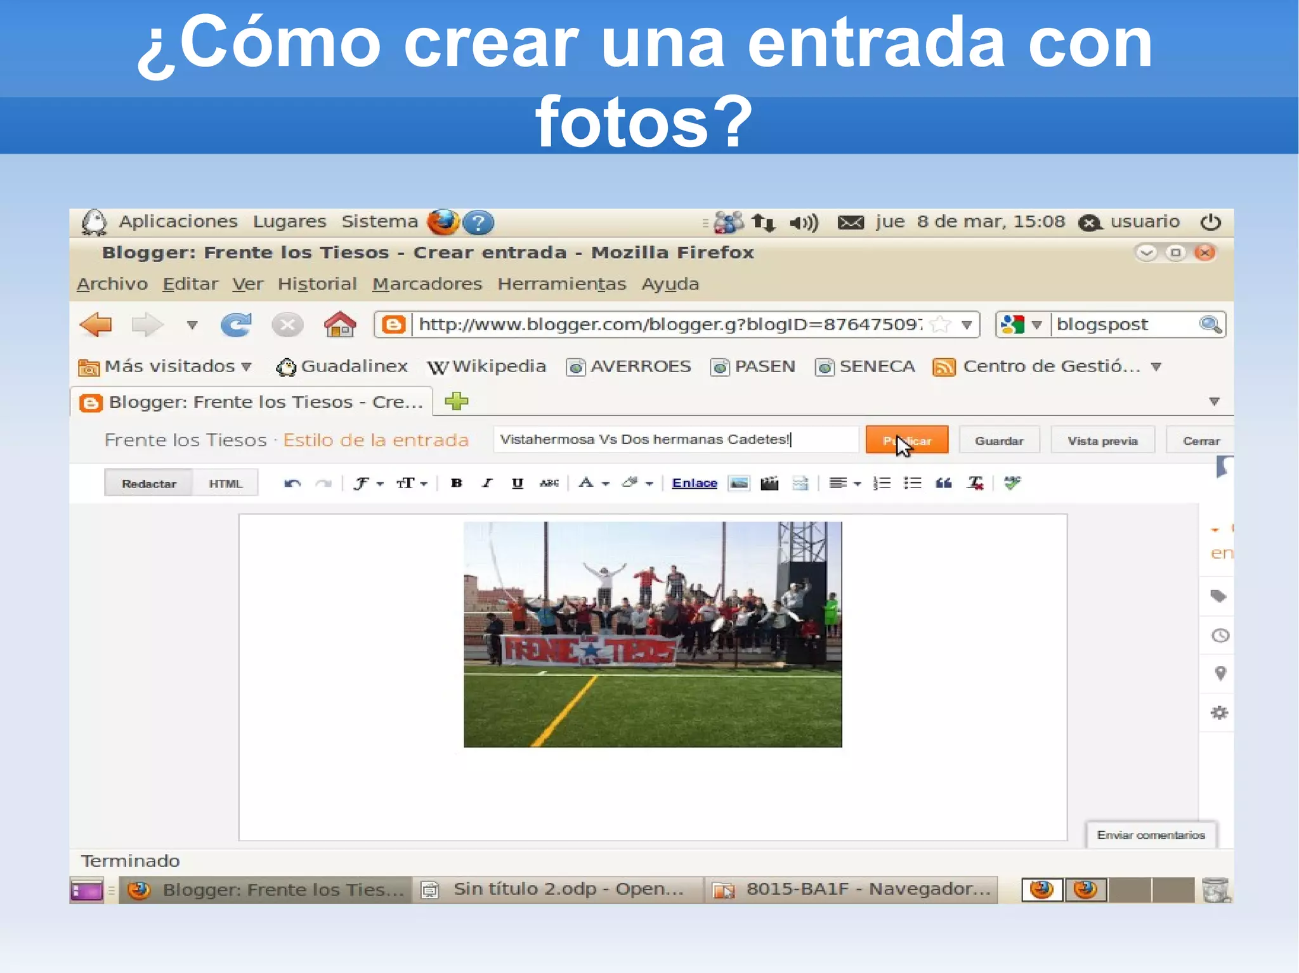This screenshot has height=973, width=1299.
Task: Open the Historial menu
Action: pyautogui.click(x=317, y=284)
